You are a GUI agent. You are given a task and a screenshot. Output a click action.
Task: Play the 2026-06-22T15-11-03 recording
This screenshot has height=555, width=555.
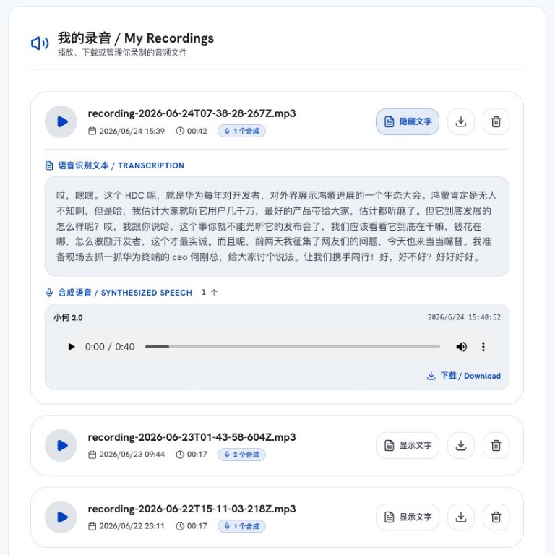pos(61,517)
